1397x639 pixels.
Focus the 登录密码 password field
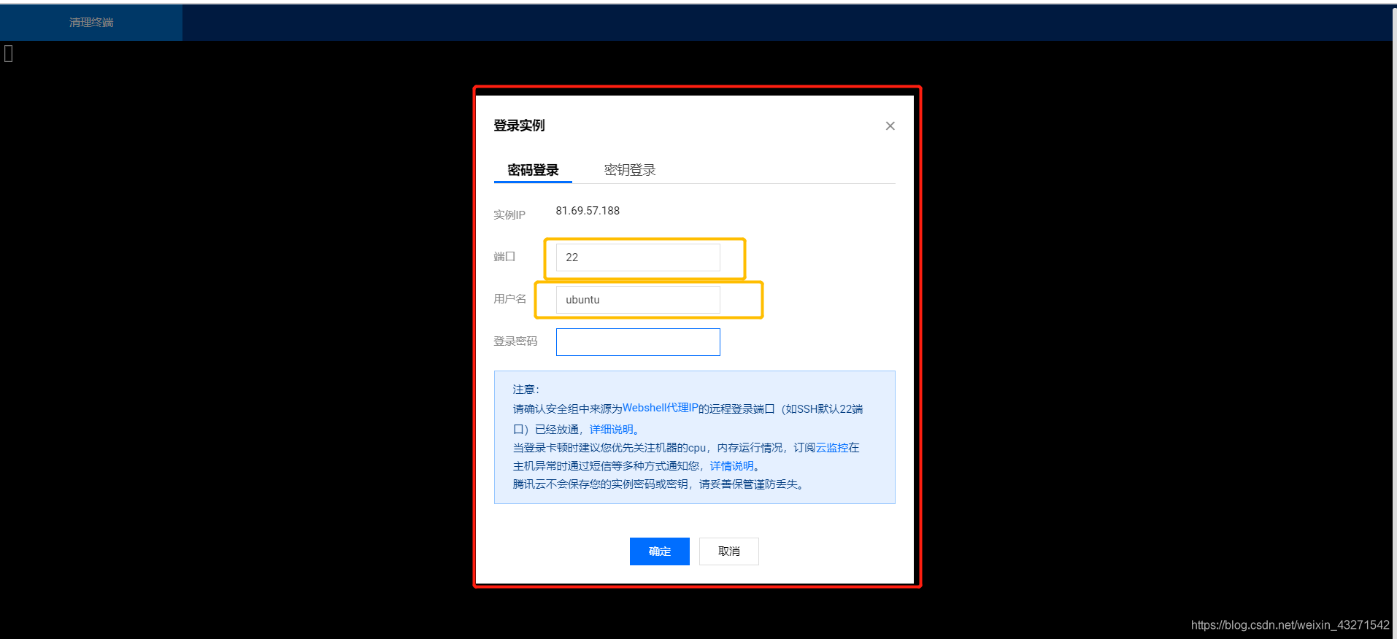coord(638,342)
